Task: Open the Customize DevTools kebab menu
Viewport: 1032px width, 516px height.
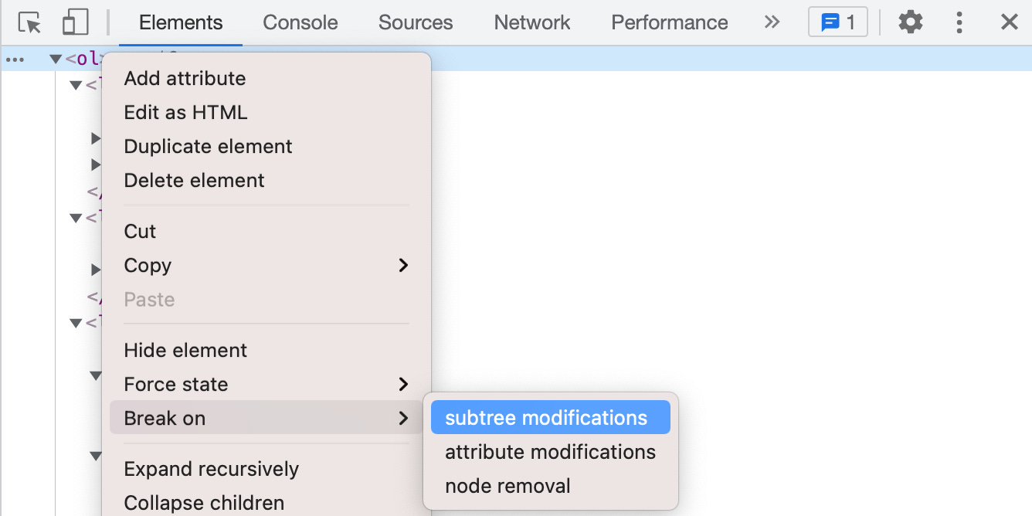Action: pos(959,22)
